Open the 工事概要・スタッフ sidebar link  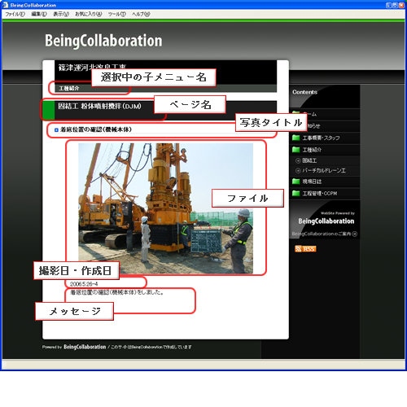tap(321, 138)
